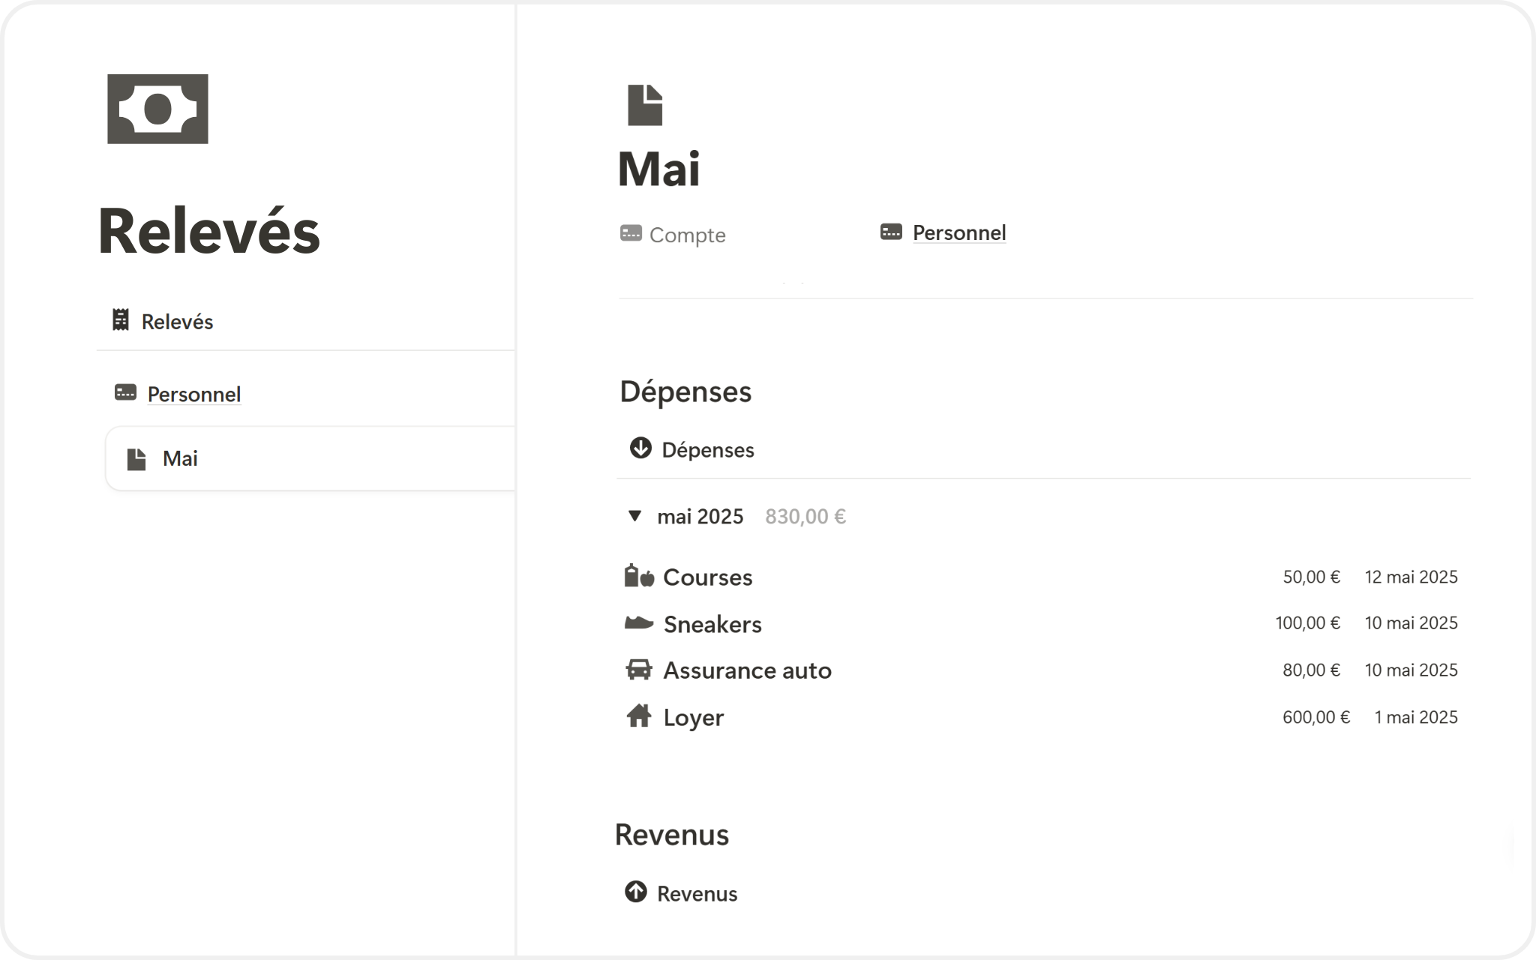Switch to the Dépenses view tab
The height and width of the screenshot is (960, 1536).
(707, 450)
